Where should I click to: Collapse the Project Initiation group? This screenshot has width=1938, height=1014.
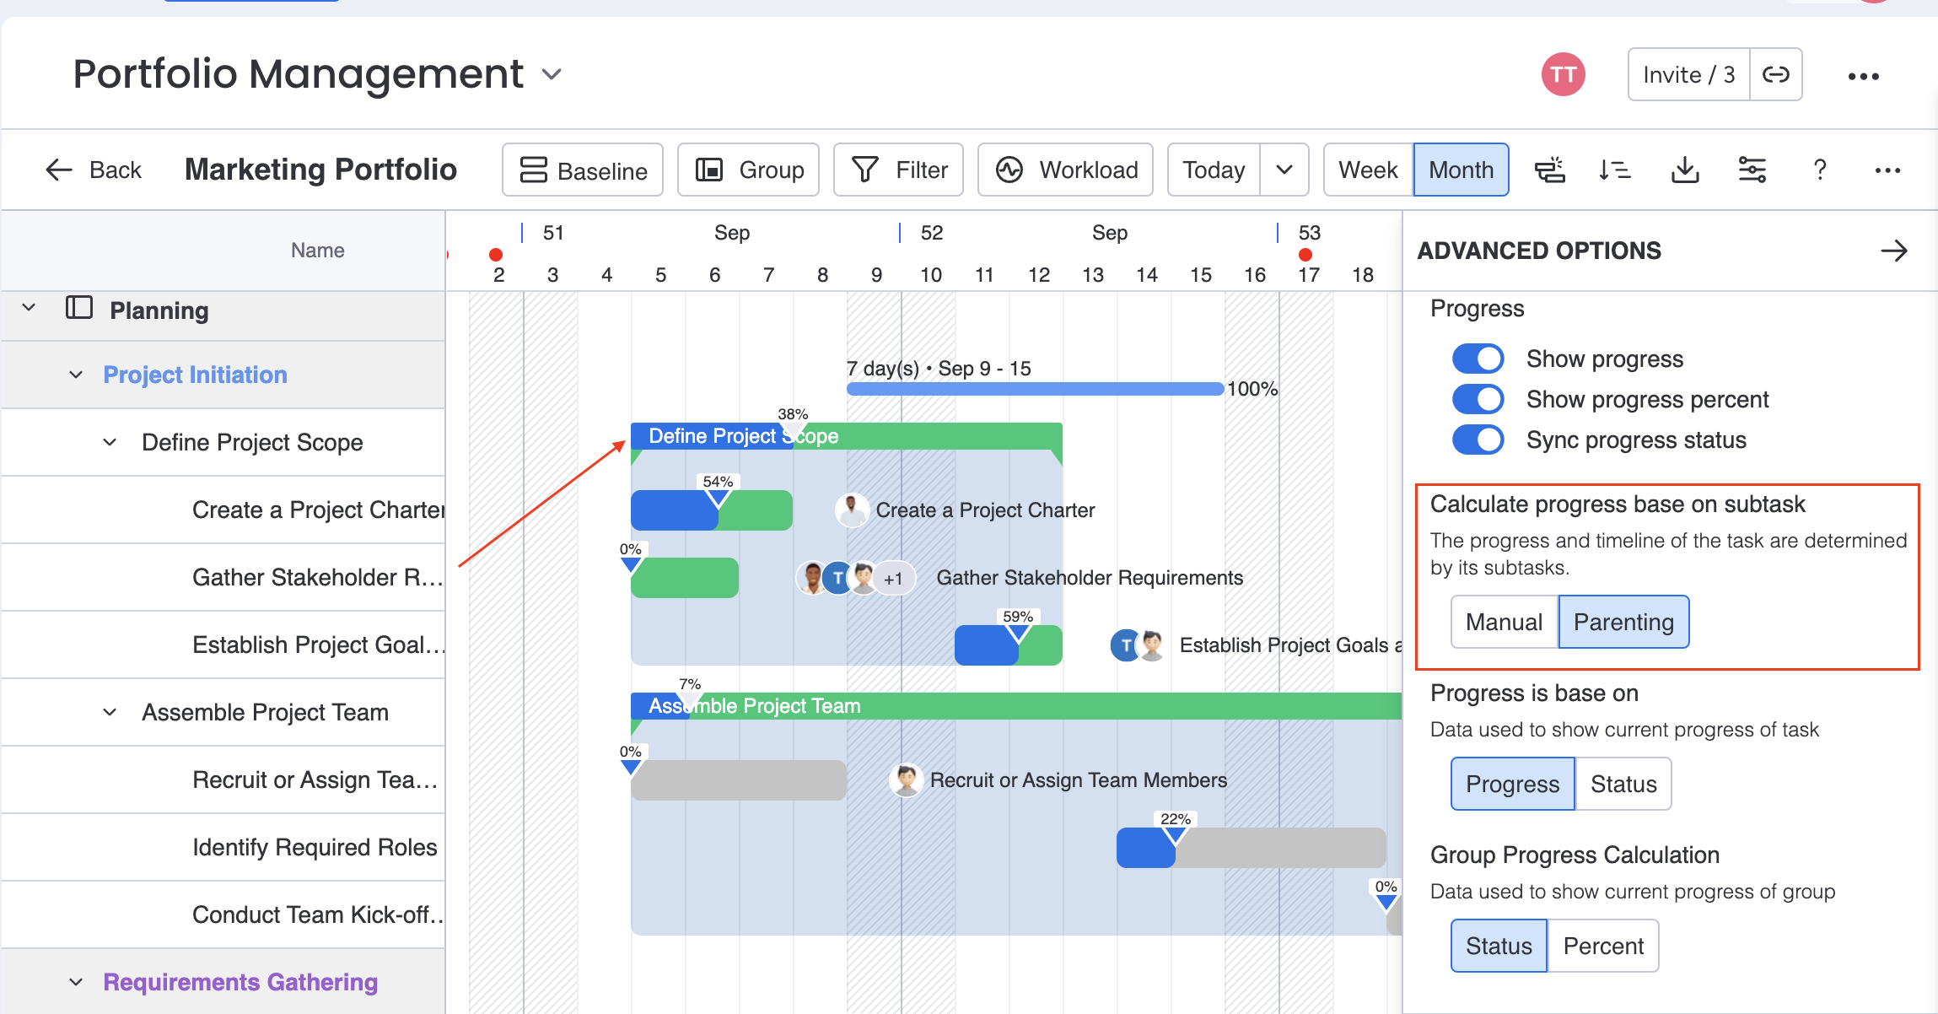76,375
